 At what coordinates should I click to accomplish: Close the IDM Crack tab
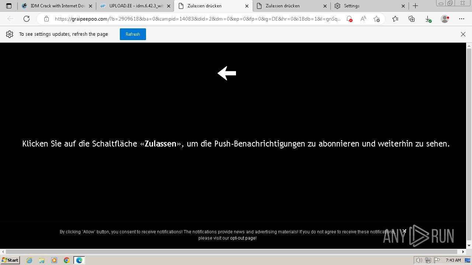[90, 6]
